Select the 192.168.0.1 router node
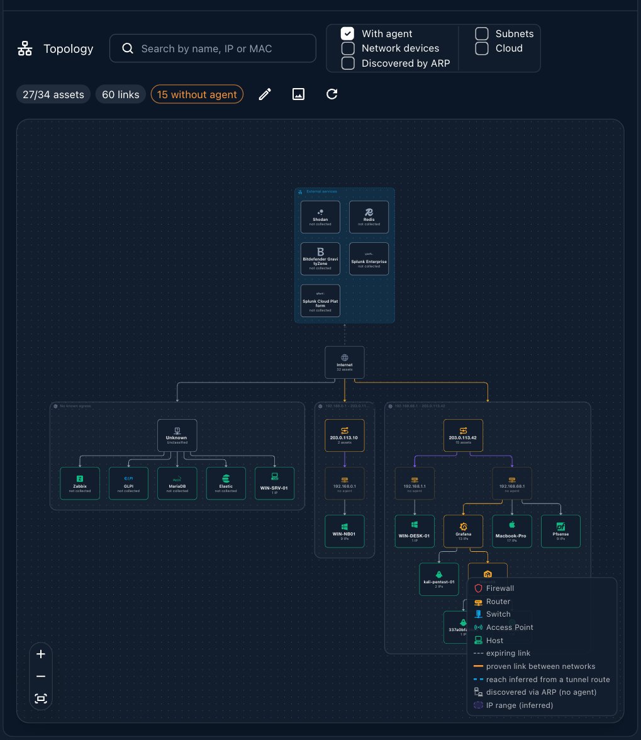Screen dimensions: 641x740 [345, 484]
